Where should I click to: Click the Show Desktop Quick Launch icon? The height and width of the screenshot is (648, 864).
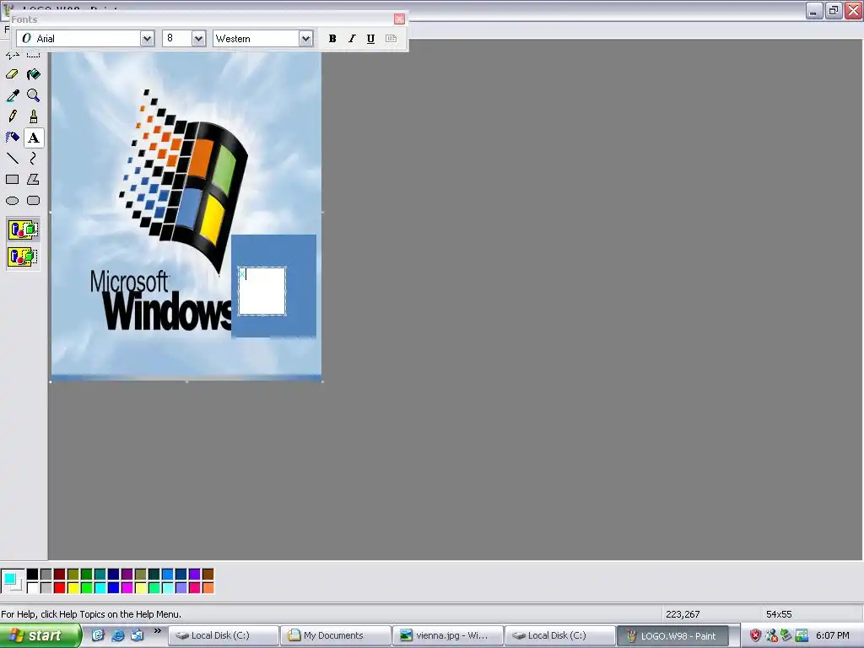(x=98, y=635)
